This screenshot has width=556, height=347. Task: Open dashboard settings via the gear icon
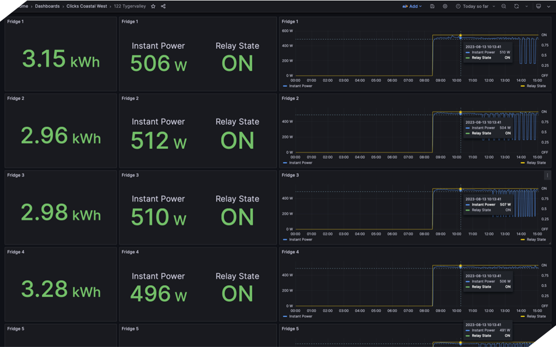tap(445, 6)
